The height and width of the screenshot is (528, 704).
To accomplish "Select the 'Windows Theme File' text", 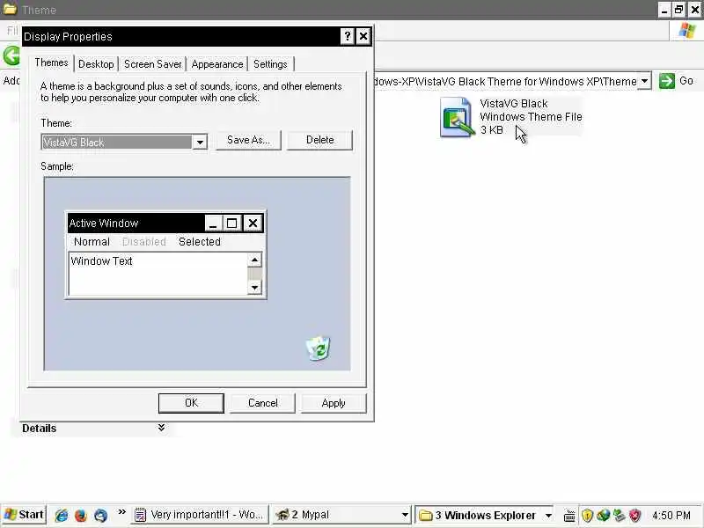I will pyautogui.click(x=531, y=117).
